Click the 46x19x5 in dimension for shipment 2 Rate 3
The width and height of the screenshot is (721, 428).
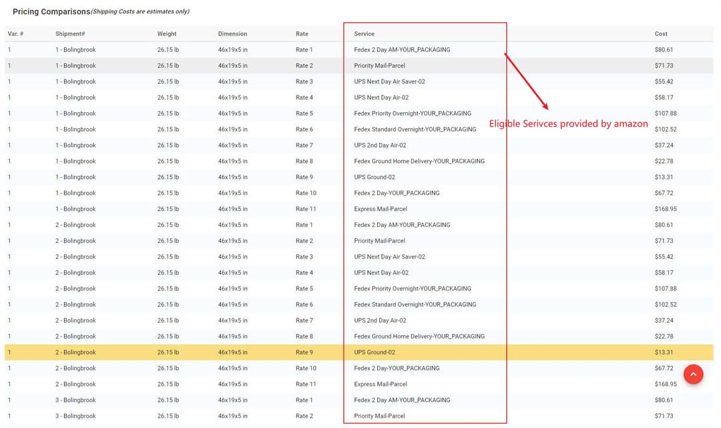[x=233, y=257]
